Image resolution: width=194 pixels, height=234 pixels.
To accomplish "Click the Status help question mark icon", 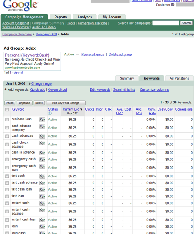I will (x=50, y=114).
